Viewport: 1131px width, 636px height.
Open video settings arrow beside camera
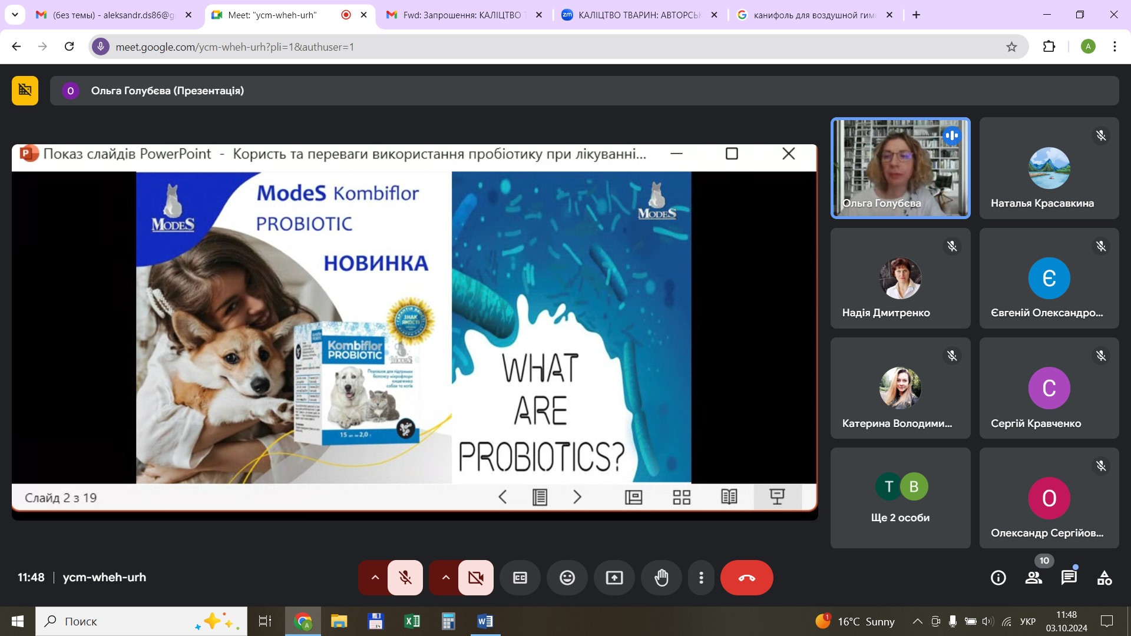(x=445, y=578)
